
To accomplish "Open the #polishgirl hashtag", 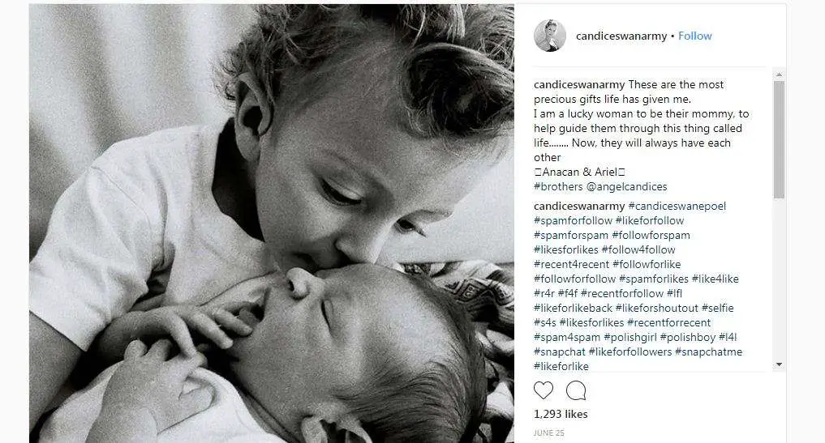I will click(630, 337).
